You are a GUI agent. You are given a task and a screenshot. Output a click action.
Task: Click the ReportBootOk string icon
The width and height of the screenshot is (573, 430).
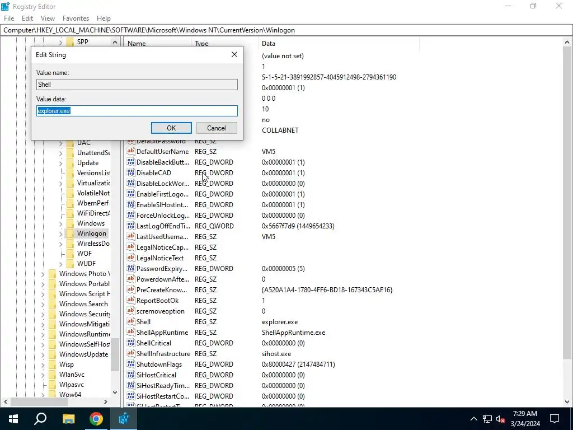131,300
